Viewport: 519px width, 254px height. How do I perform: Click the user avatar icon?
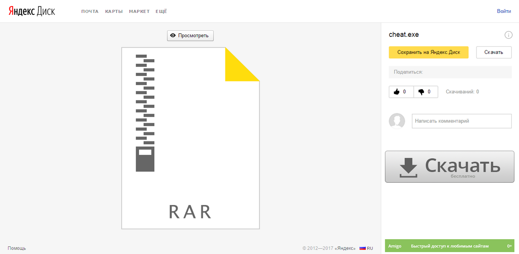(397, 121)
